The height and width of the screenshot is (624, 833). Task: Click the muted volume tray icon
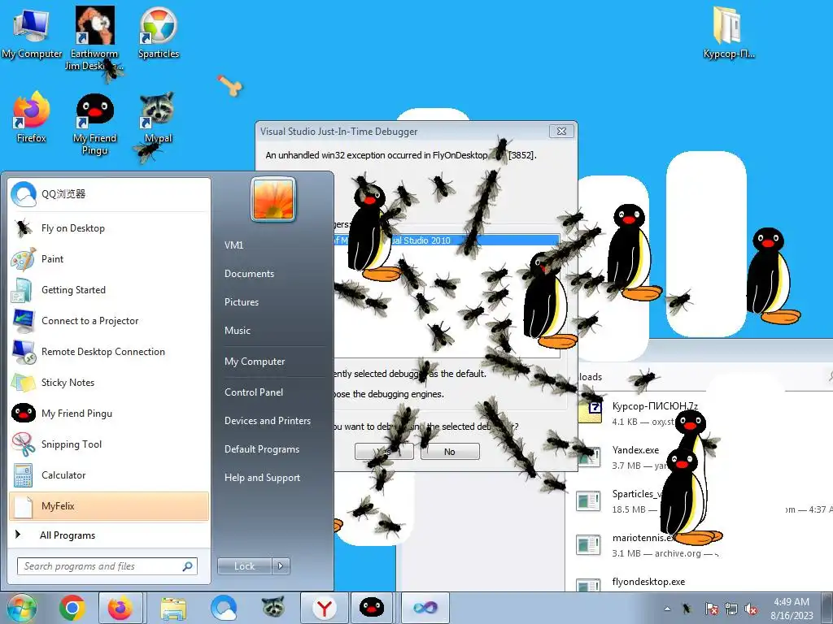[751, 609]
